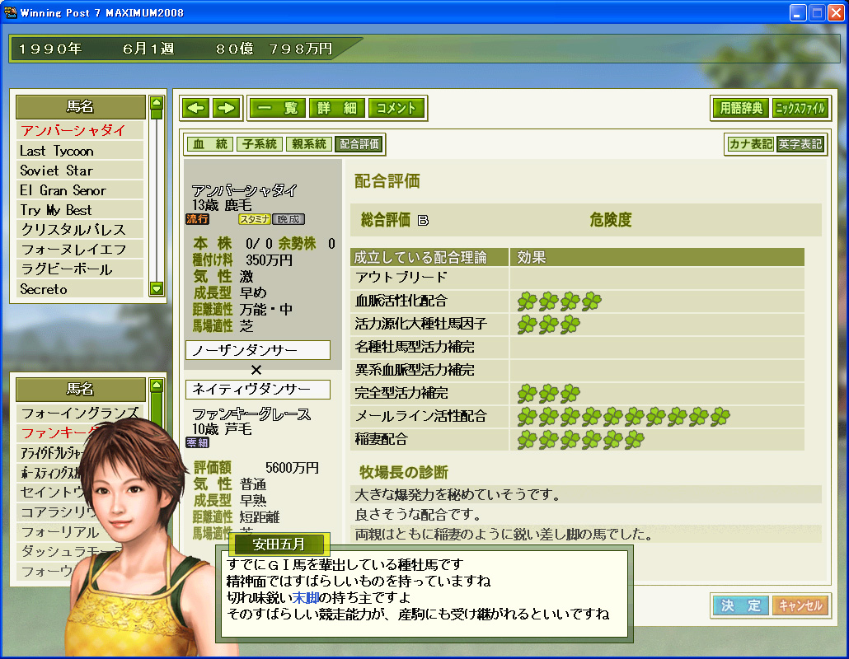Image resolution: width=849 pixels, height=659 pixels.
Task: Open the 用語辞典 glossary
Action: [741, 108]
